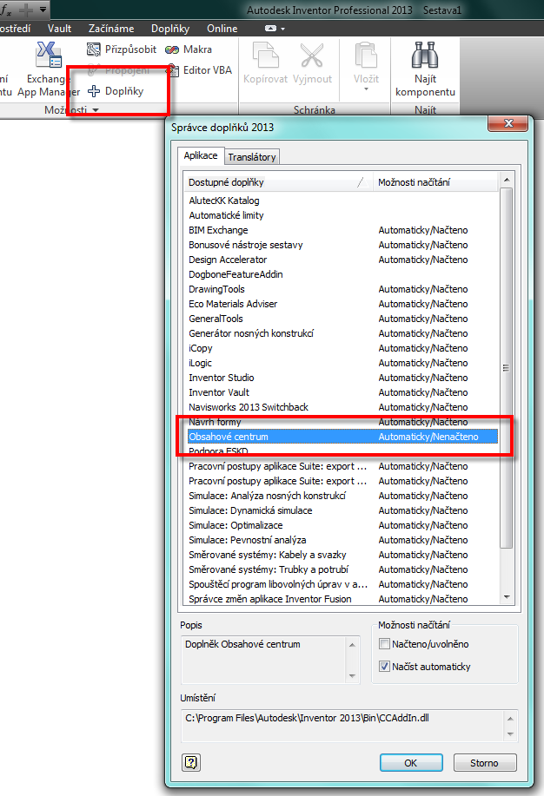Select Směrované systémy: Kabely a svazky

(342, 555)
